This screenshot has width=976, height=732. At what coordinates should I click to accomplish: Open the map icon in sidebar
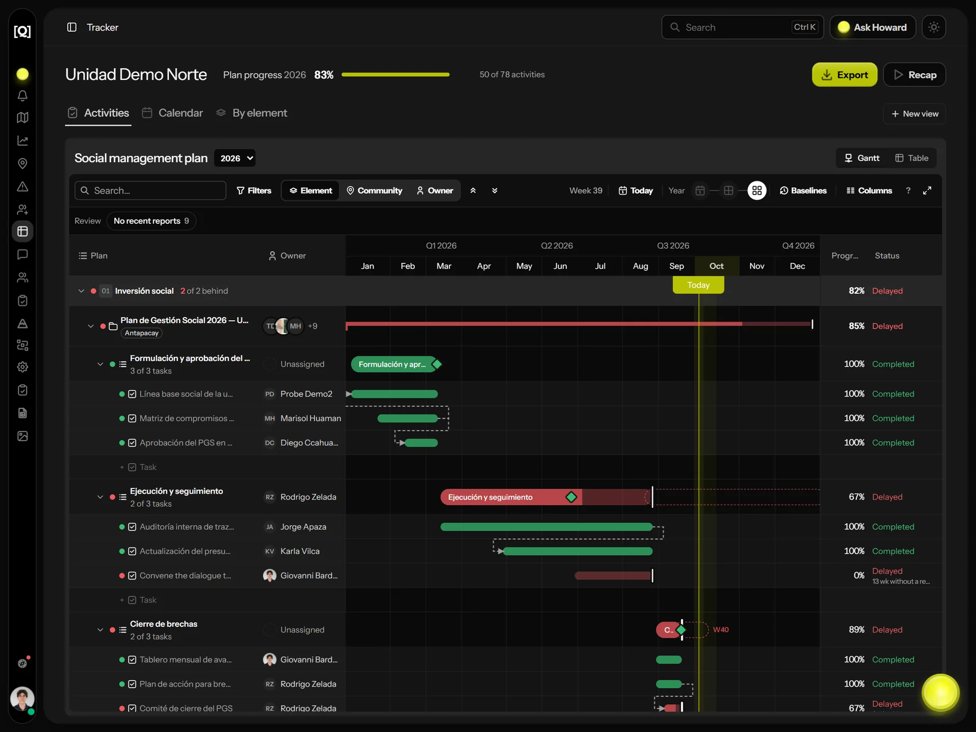[x=22, y=117]
